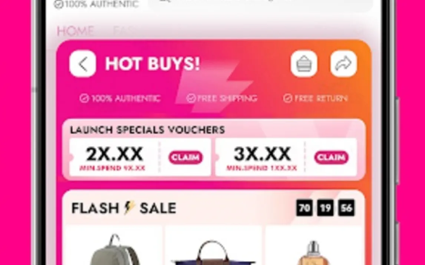Click the FLASH SALE heading
Image resolution: width=425 pixels, height=265 pixels.
tap(123, 208)
